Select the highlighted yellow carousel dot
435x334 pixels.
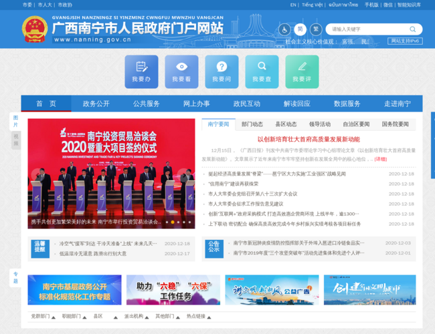(x=173, y=222)
